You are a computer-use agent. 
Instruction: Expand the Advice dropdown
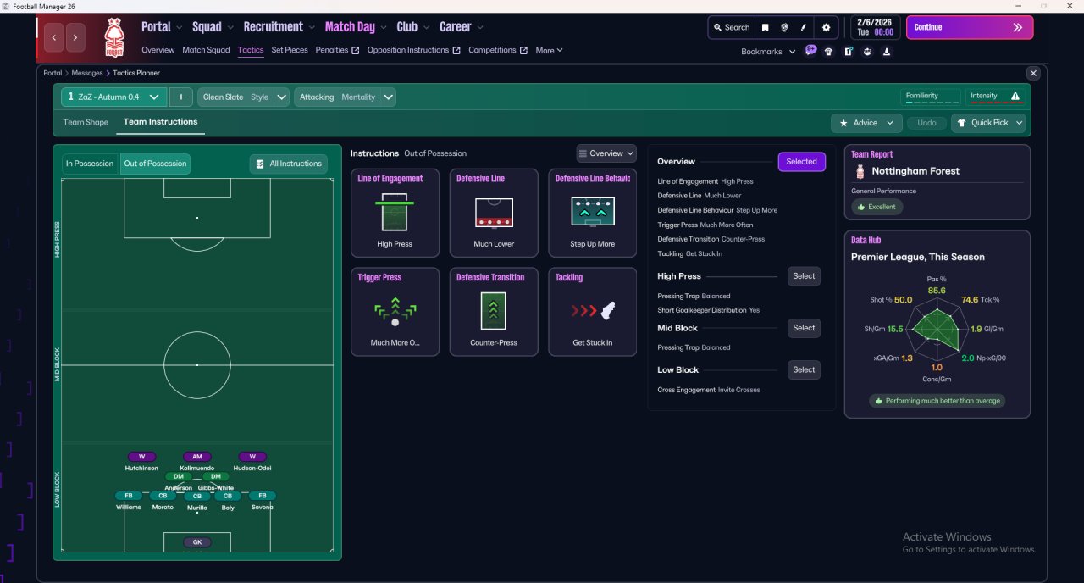[866, 123]
